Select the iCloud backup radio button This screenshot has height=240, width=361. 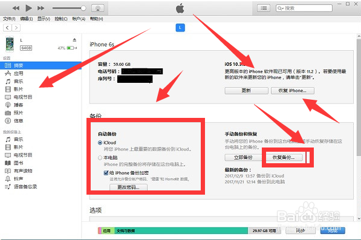pos(100,143)
